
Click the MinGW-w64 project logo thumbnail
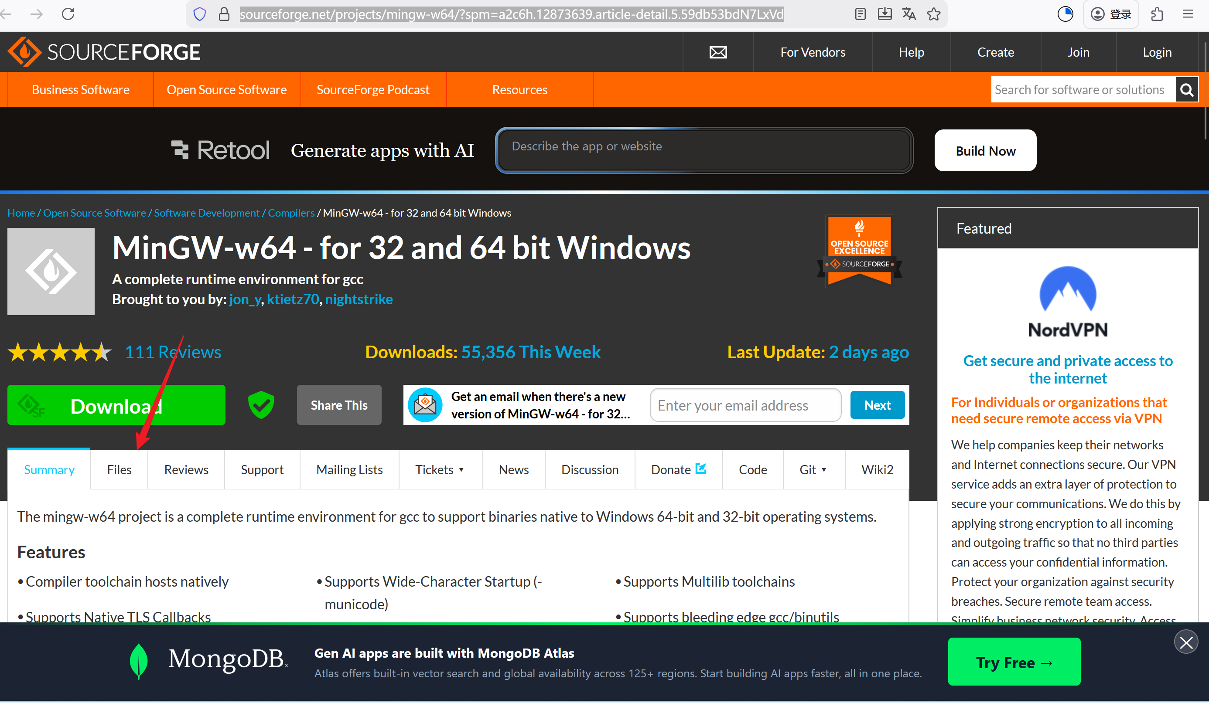51,272
